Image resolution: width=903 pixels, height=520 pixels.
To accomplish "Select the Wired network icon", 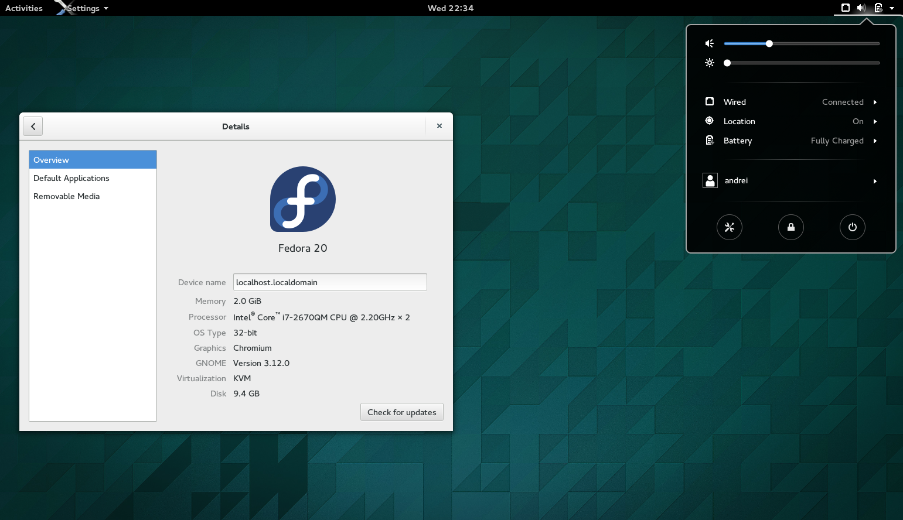I will point(710,101).
